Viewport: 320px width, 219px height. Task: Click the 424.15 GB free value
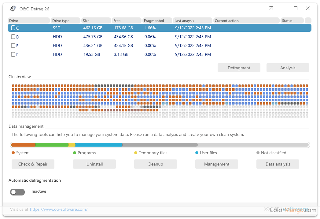pyautogui.click(x=123, y=46)
